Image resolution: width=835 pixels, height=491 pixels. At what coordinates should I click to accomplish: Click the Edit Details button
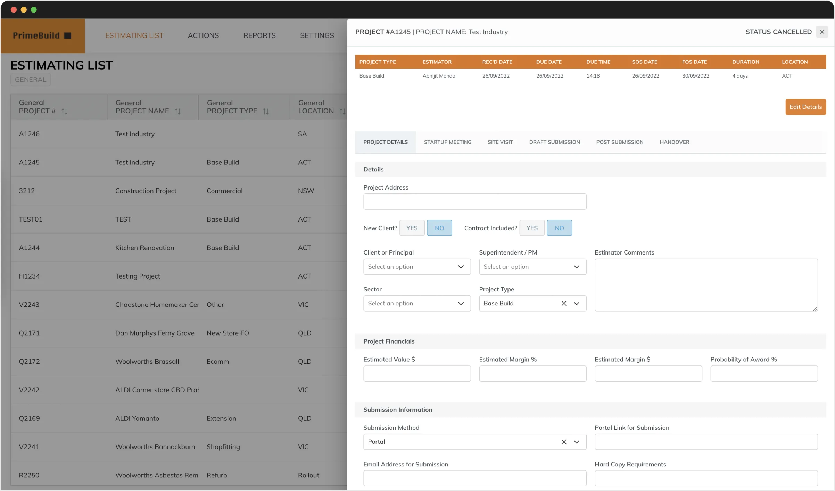[x=805, y=107]
